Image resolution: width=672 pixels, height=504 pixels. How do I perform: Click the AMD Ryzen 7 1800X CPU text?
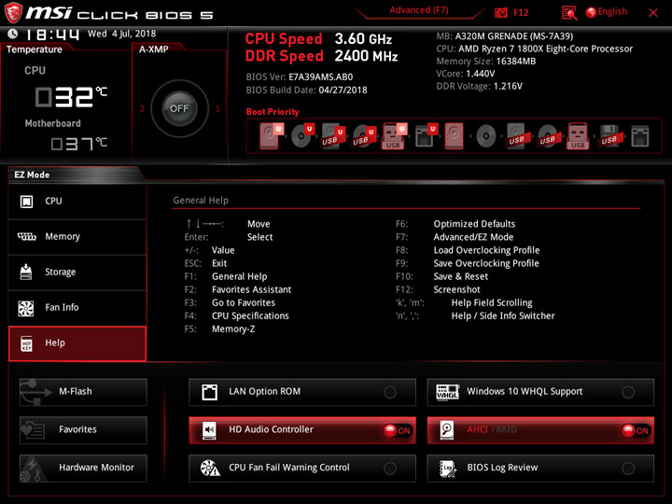[x=534, y=49]
